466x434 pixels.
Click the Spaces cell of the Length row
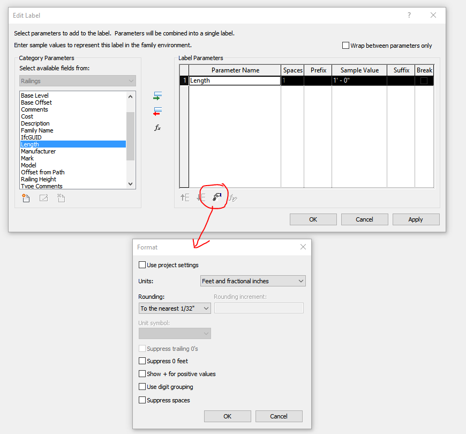coord(292,80)
